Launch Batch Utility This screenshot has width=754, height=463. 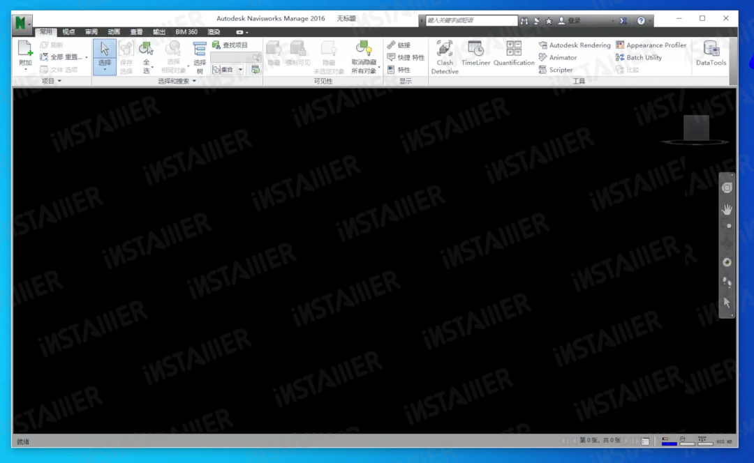(639, 58)
